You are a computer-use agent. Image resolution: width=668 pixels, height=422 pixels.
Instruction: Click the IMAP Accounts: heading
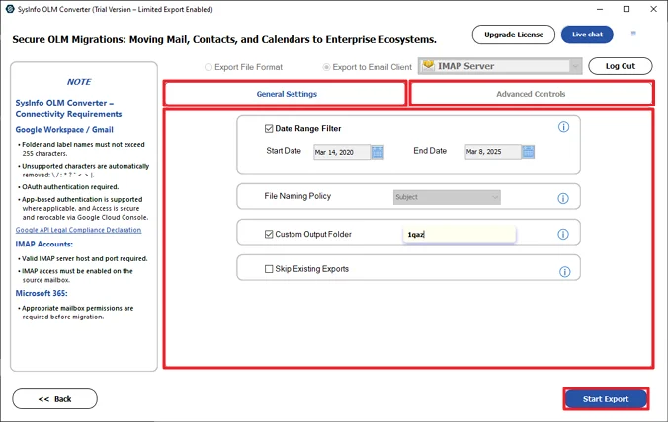[44, 245]
